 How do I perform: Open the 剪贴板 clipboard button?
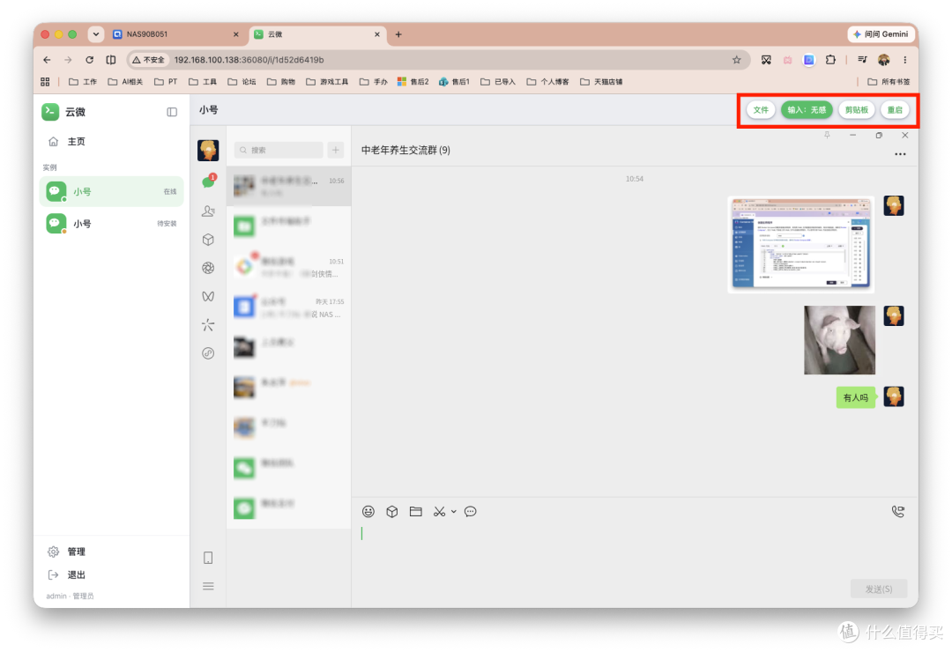pos(857,110)
